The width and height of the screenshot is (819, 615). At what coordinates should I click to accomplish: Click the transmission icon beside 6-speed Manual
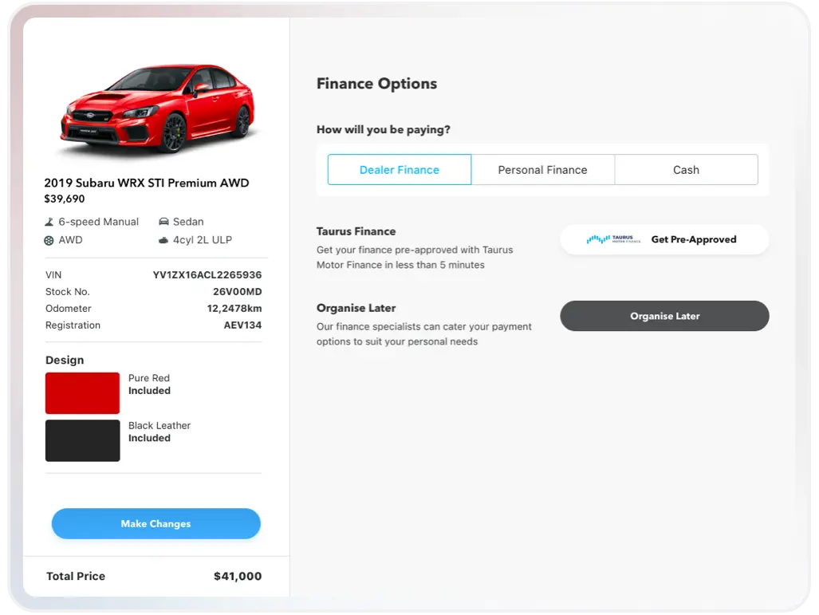click(x=50, y=222)
